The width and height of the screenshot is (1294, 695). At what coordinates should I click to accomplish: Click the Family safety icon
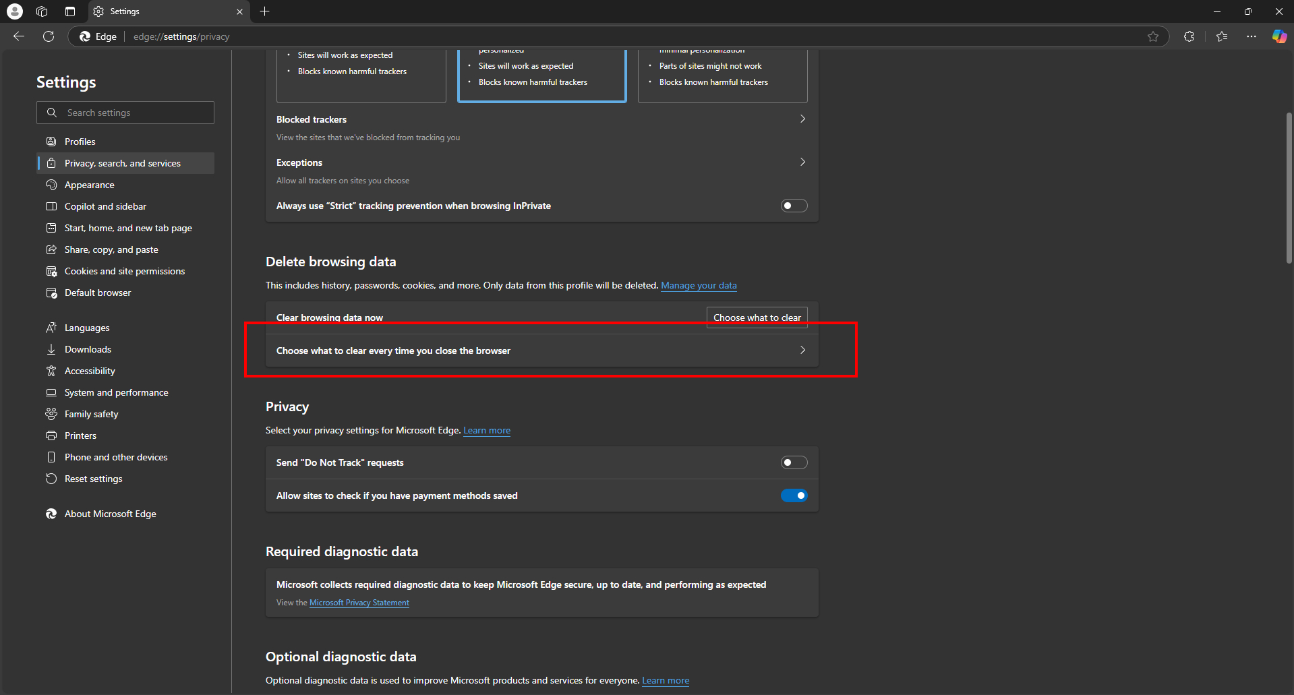(51, 414)
